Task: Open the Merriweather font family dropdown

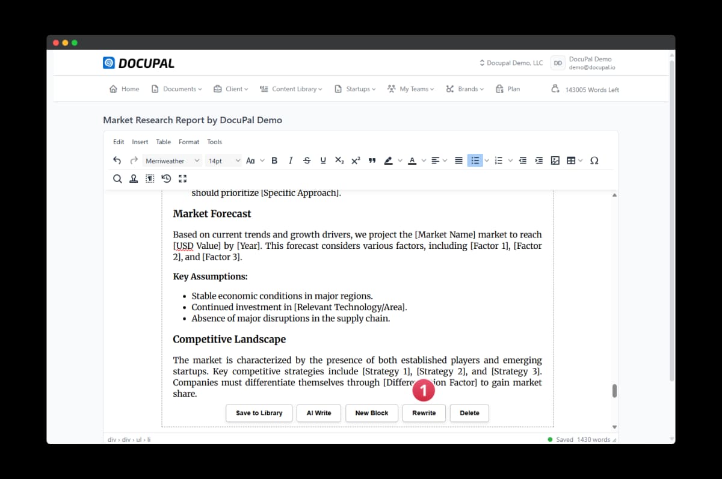Action: pyautogui.click(x=172, y=160)
